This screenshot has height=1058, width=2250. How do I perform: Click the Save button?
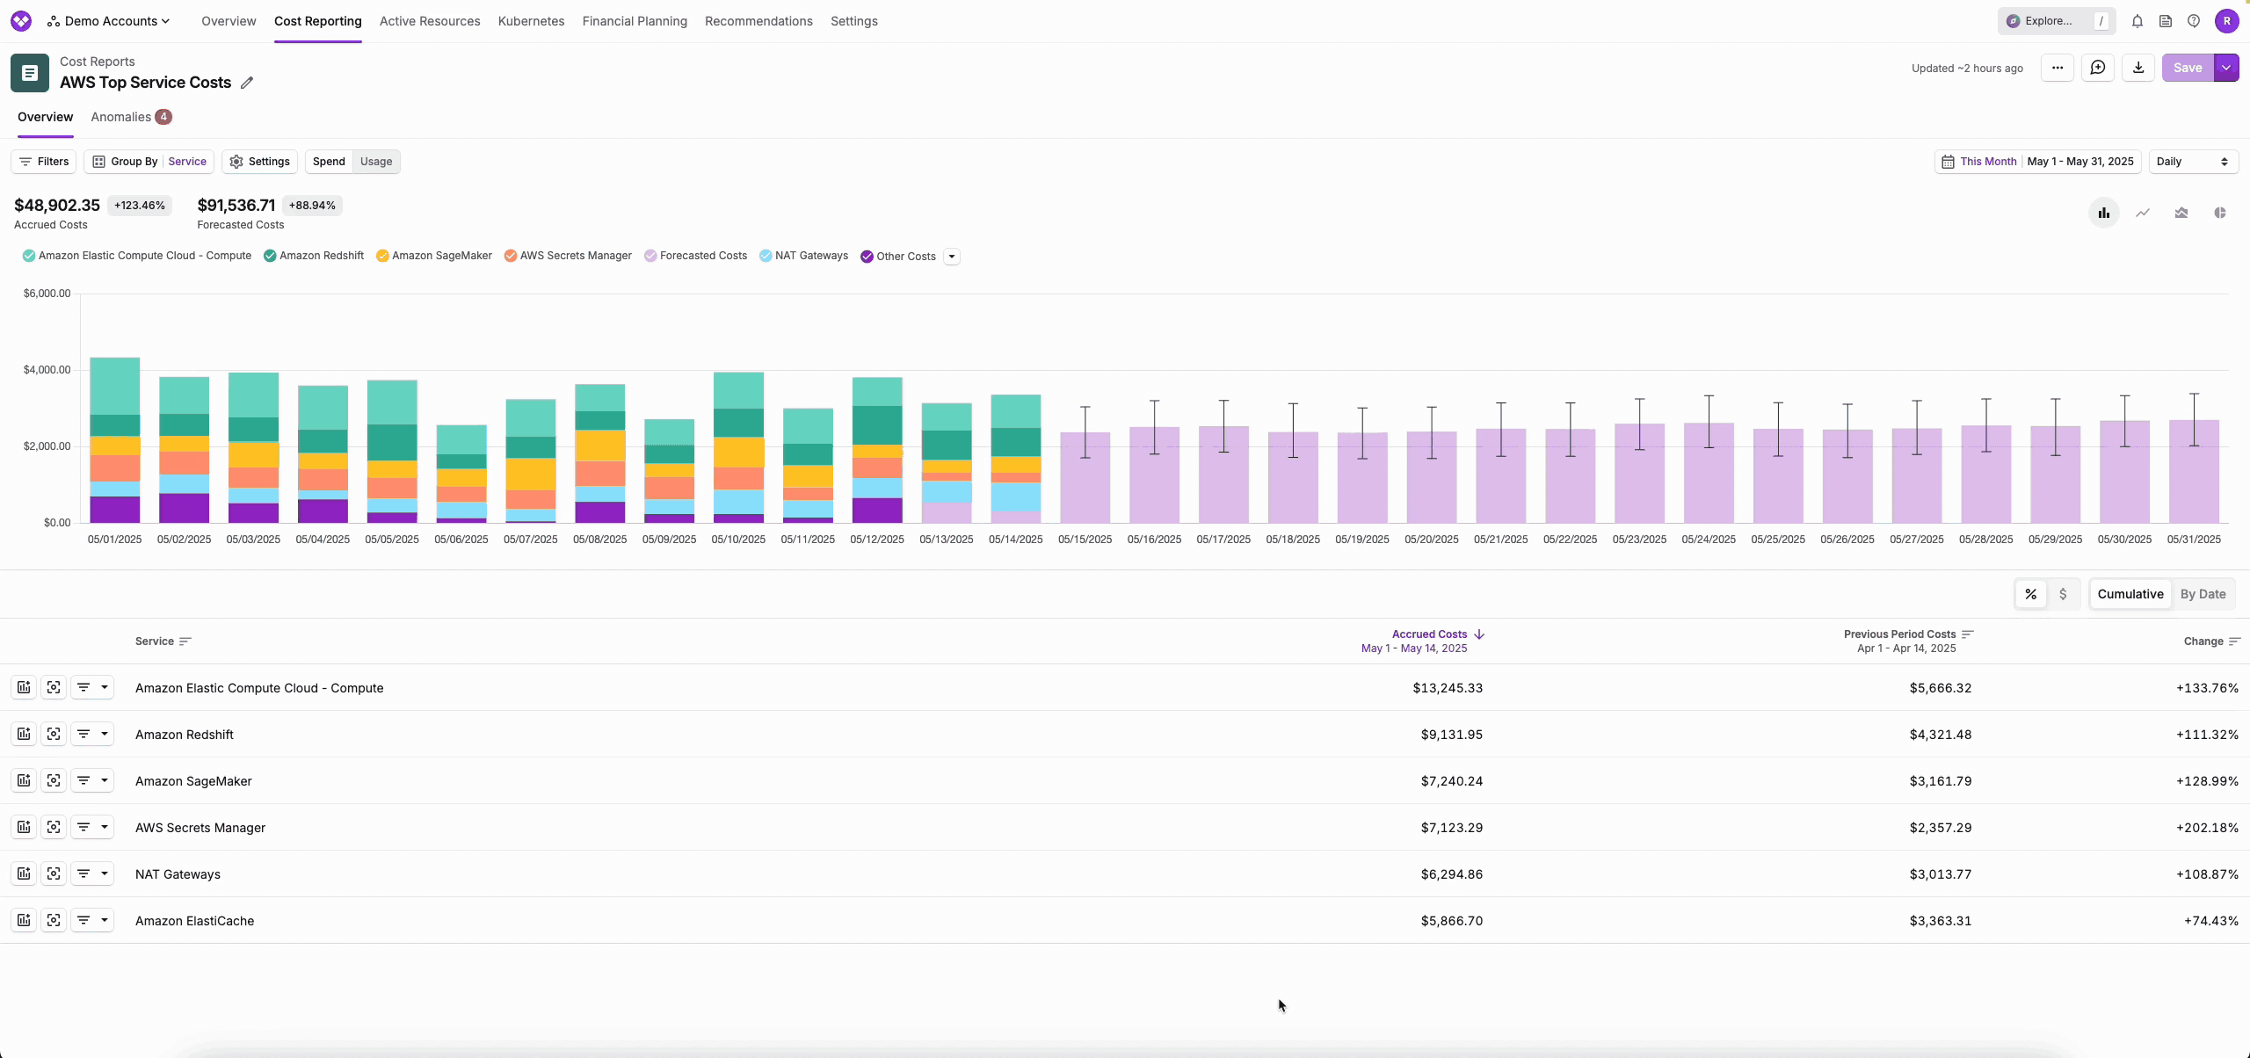point(2188,68)
